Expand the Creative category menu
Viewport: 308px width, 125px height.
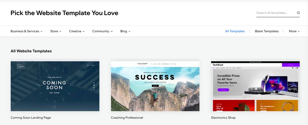[x=77, y=31]
